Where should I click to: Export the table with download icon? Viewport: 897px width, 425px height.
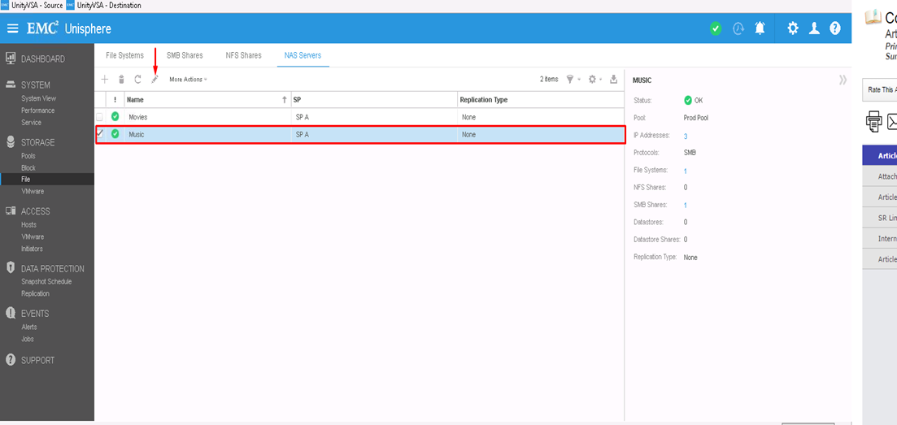[614, 80]
